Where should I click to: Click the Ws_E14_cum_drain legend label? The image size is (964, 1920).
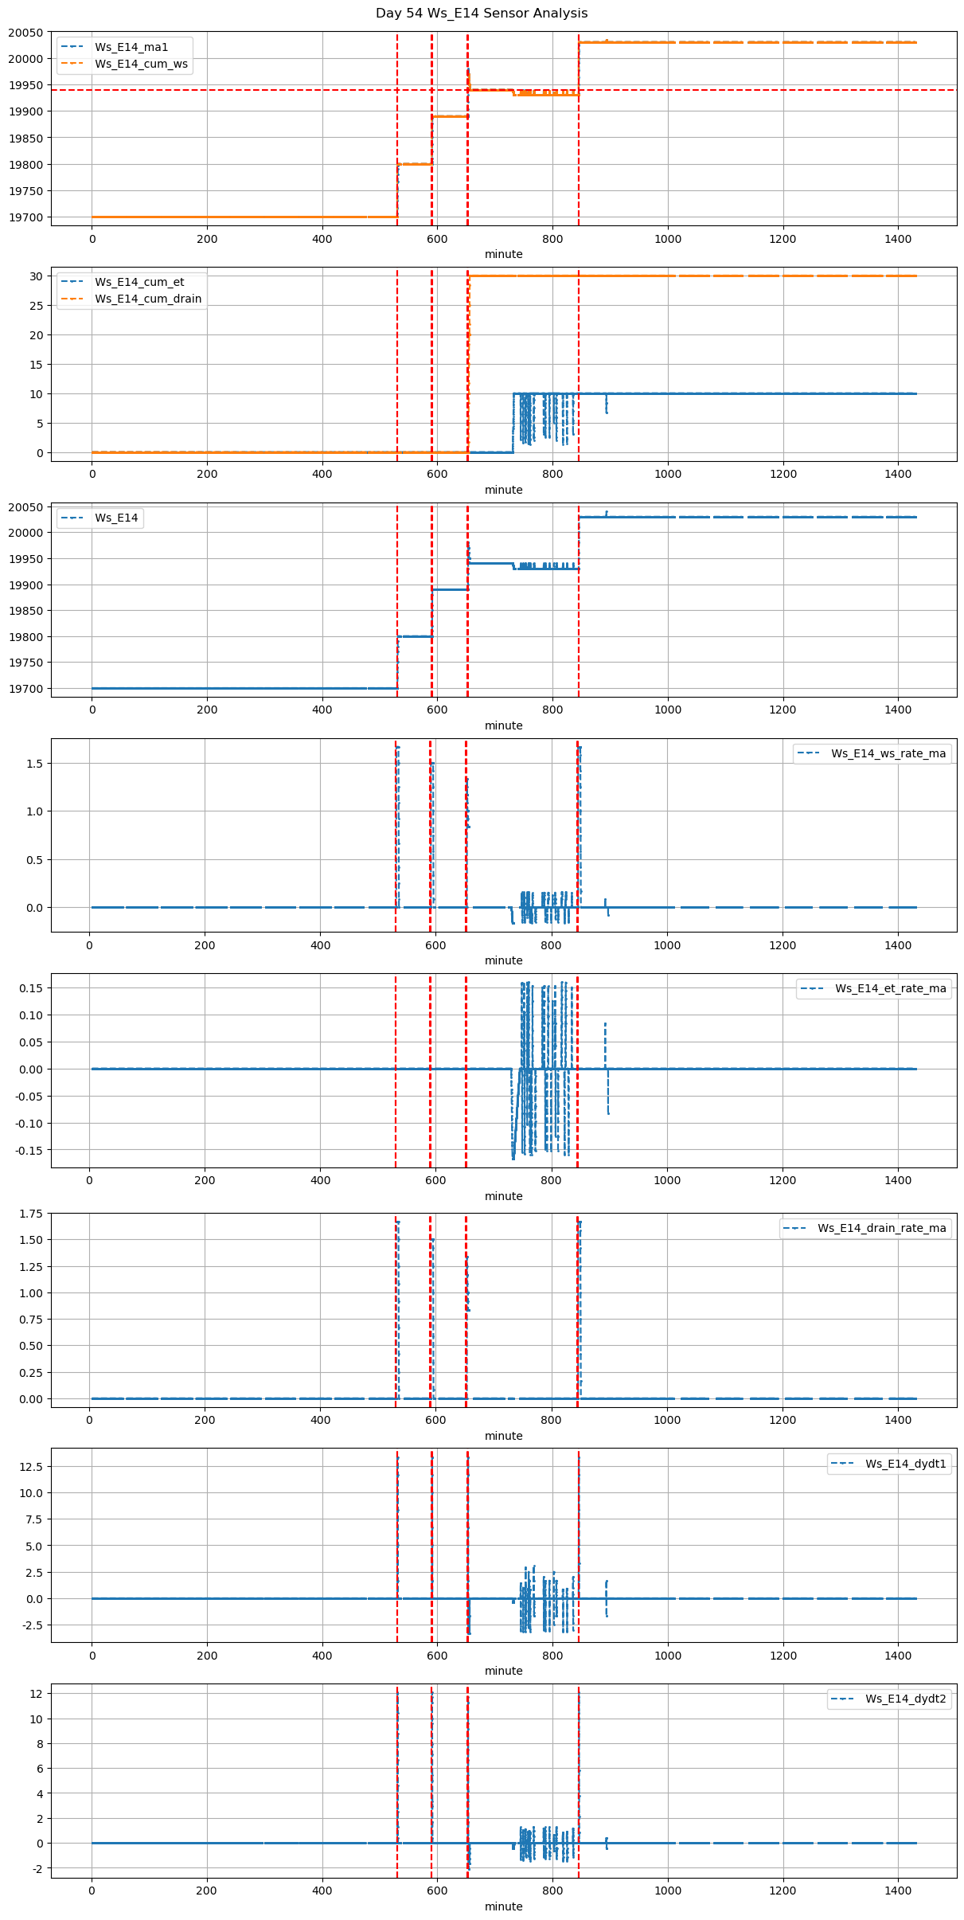[x=148, y=299]
